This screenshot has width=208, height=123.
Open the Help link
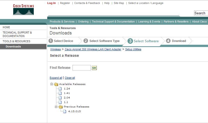pos(107,3)
